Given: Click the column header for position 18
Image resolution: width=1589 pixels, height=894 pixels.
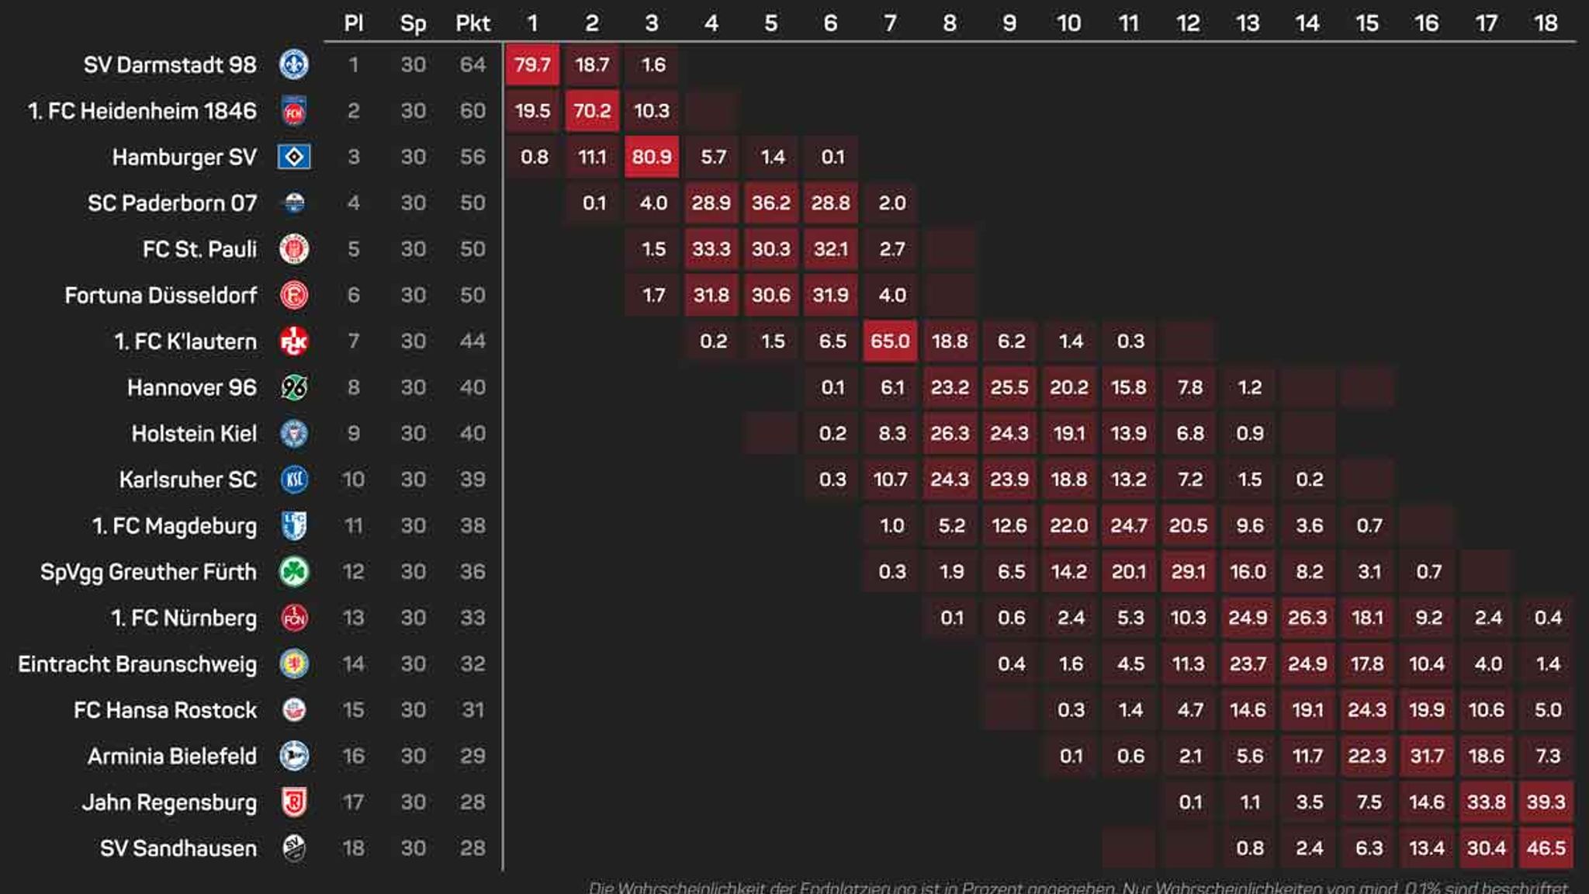Looking at the screenshot, I should click(x=1546, y=23).
